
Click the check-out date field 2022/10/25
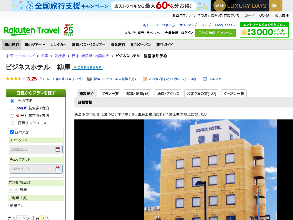36,169
